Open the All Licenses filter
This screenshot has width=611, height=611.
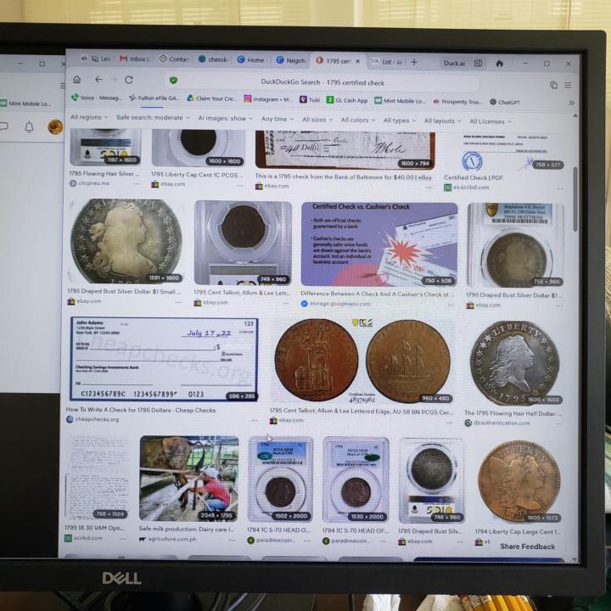(490, 121)
